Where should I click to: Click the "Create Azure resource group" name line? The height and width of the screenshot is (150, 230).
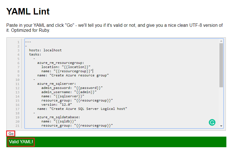(73, 75)
